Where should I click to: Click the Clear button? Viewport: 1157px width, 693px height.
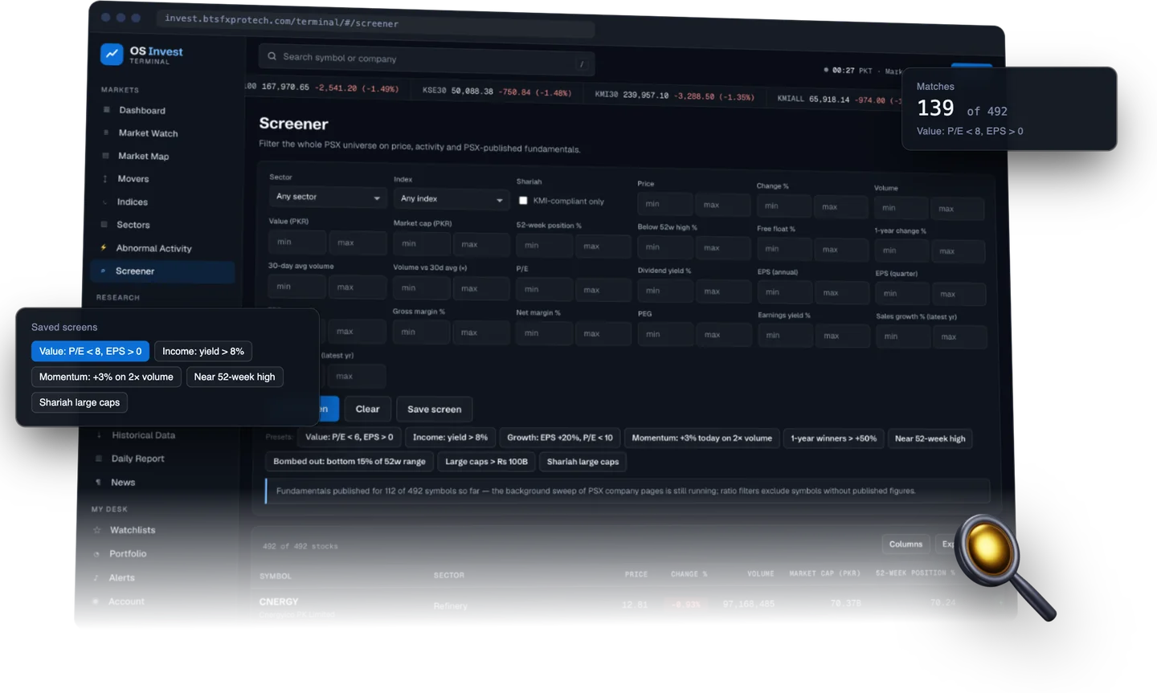point(367,410)
